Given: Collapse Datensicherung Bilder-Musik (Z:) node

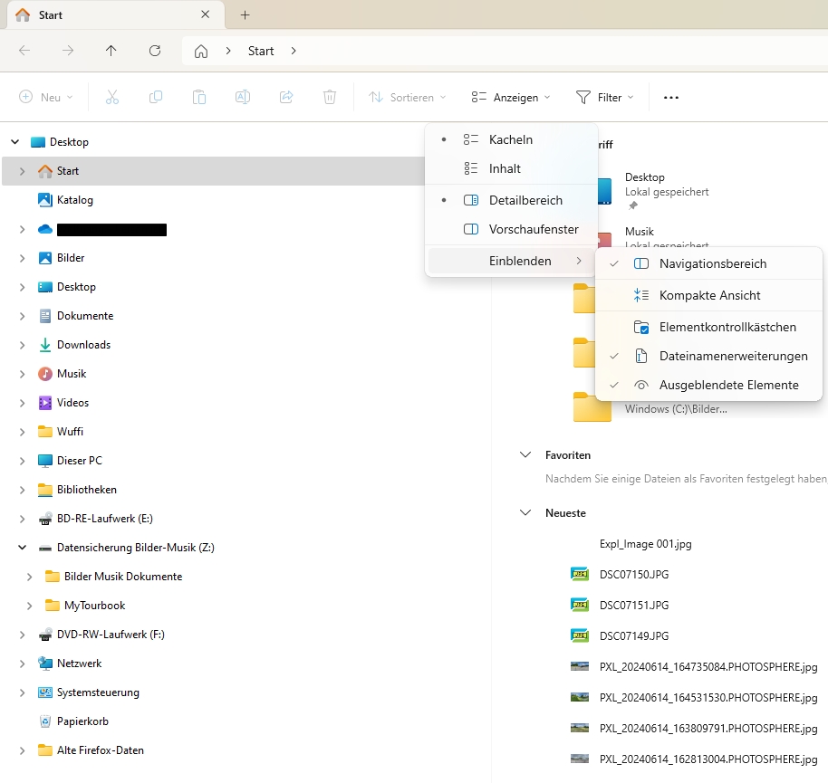Looking at the screenshot, I should [22, 547].
